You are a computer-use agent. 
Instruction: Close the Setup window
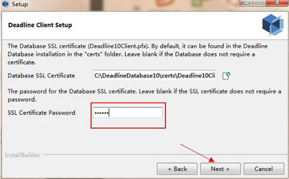pos(277,3)
